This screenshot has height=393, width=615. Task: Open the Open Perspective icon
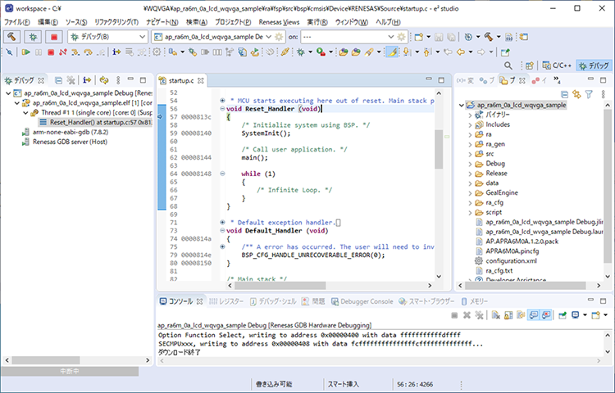click(530, 65)
